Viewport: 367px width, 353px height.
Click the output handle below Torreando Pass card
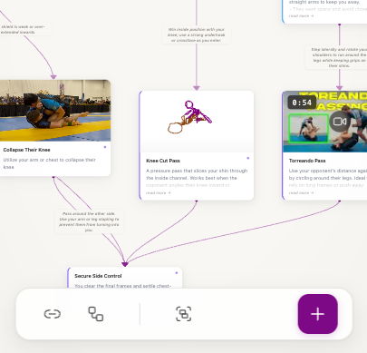[340, 201]
